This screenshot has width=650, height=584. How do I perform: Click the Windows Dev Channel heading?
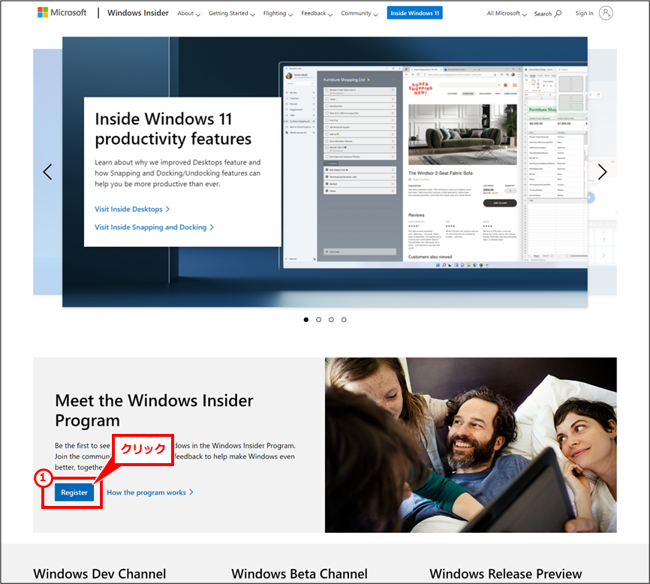point(100,574)
